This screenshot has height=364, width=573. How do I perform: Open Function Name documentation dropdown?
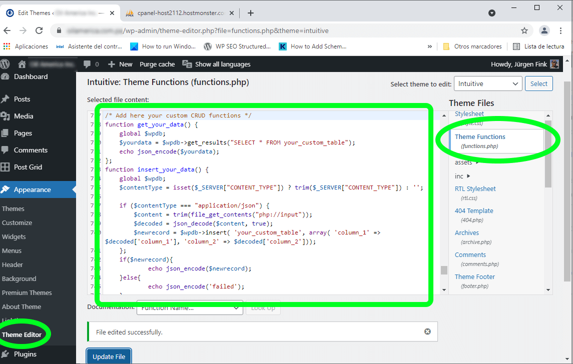[x=190, y=307]
